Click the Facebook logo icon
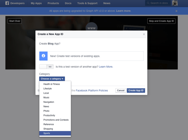The image size is (188, 140). coord(7,3)
